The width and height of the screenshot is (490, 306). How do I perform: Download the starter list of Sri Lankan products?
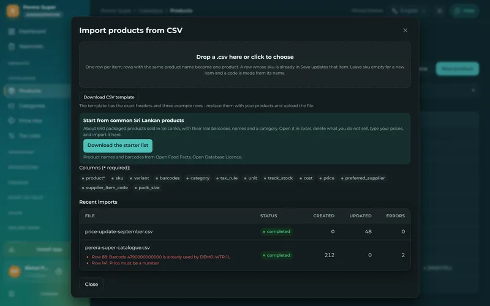tap(118, 146)
